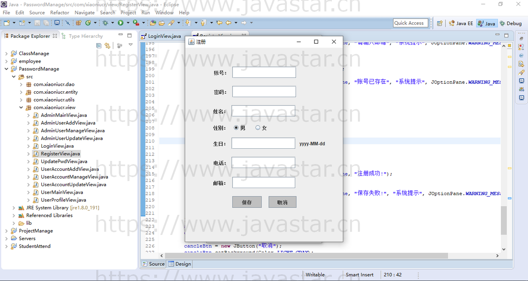Image resolution: width=528 pixels, height=281 pixels.
Task: Open the Search flashlight view in right trim
Action: tap(521, 72)
